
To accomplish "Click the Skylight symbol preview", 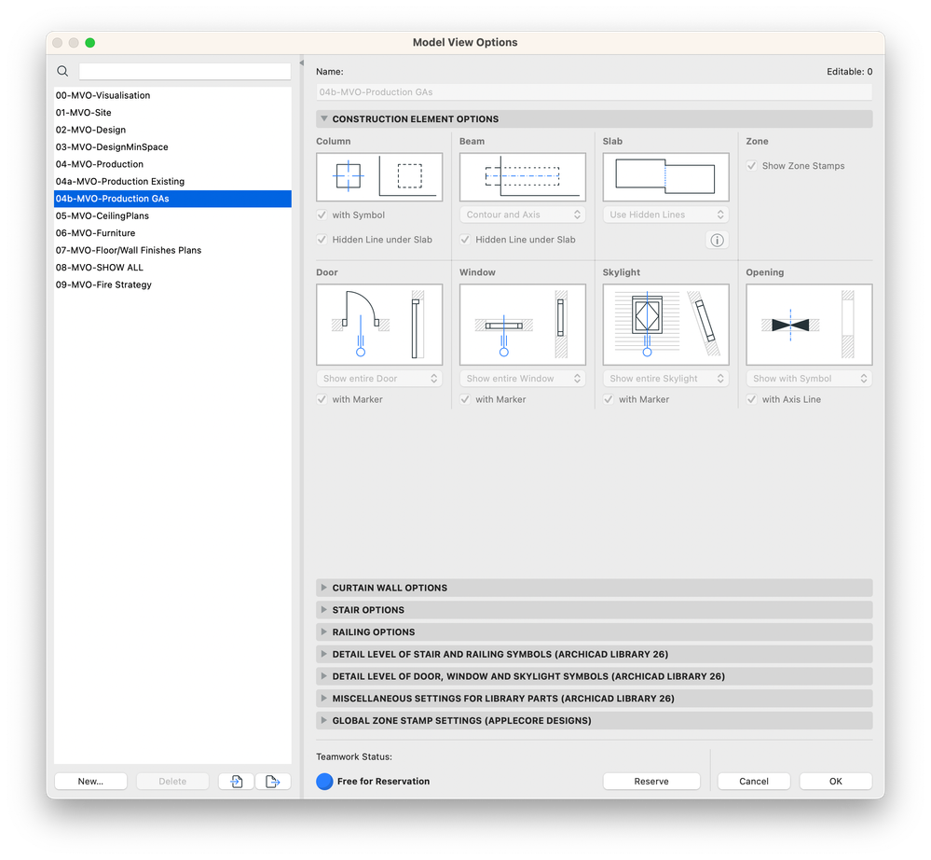I will click(665, 325).
